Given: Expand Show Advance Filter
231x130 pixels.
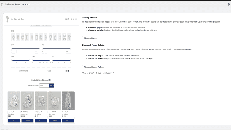Looking at the screenshot, I should coord(23,71).
